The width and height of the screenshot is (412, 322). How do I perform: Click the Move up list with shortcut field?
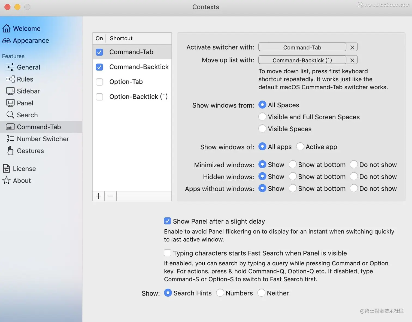click(x=302, y=60)
